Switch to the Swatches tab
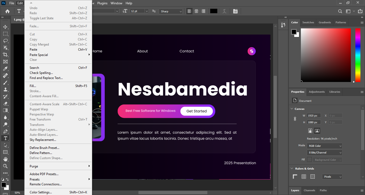The width and height of the screenshot is (365, 195). click(308, 22)
